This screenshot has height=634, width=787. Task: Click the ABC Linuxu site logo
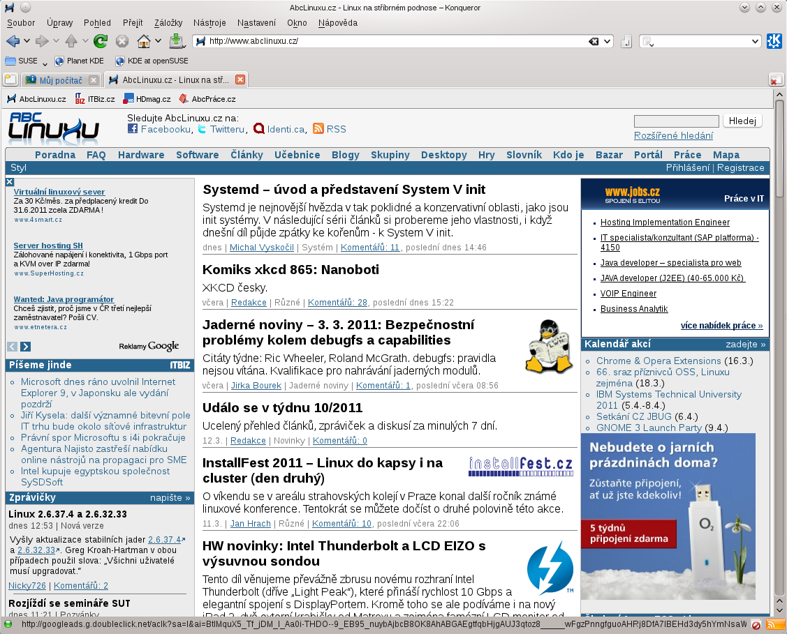pos(53,127)
